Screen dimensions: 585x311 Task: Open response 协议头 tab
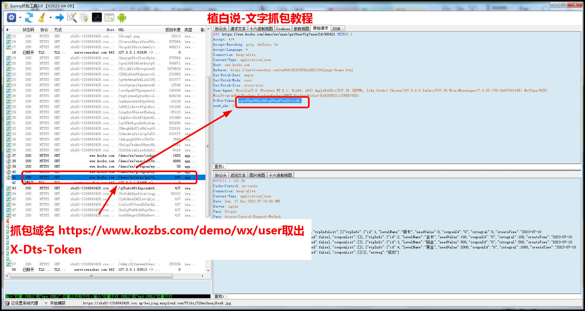pyautogui.click(x=221, y=175)
